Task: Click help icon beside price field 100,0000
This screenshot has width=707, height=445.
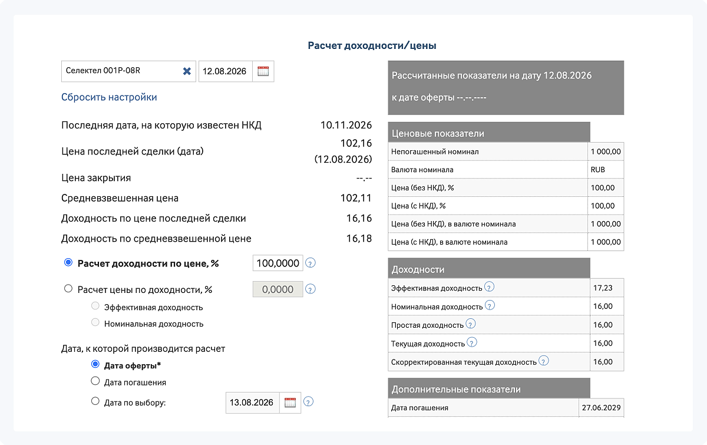Action: (310, 263)
